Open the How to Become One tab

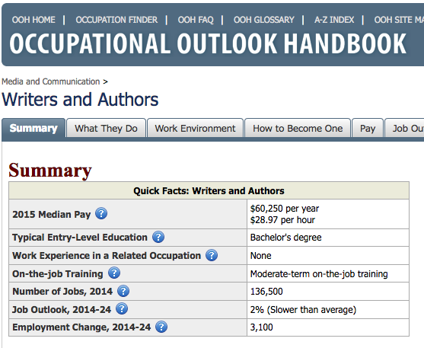[x=298, y=128]
